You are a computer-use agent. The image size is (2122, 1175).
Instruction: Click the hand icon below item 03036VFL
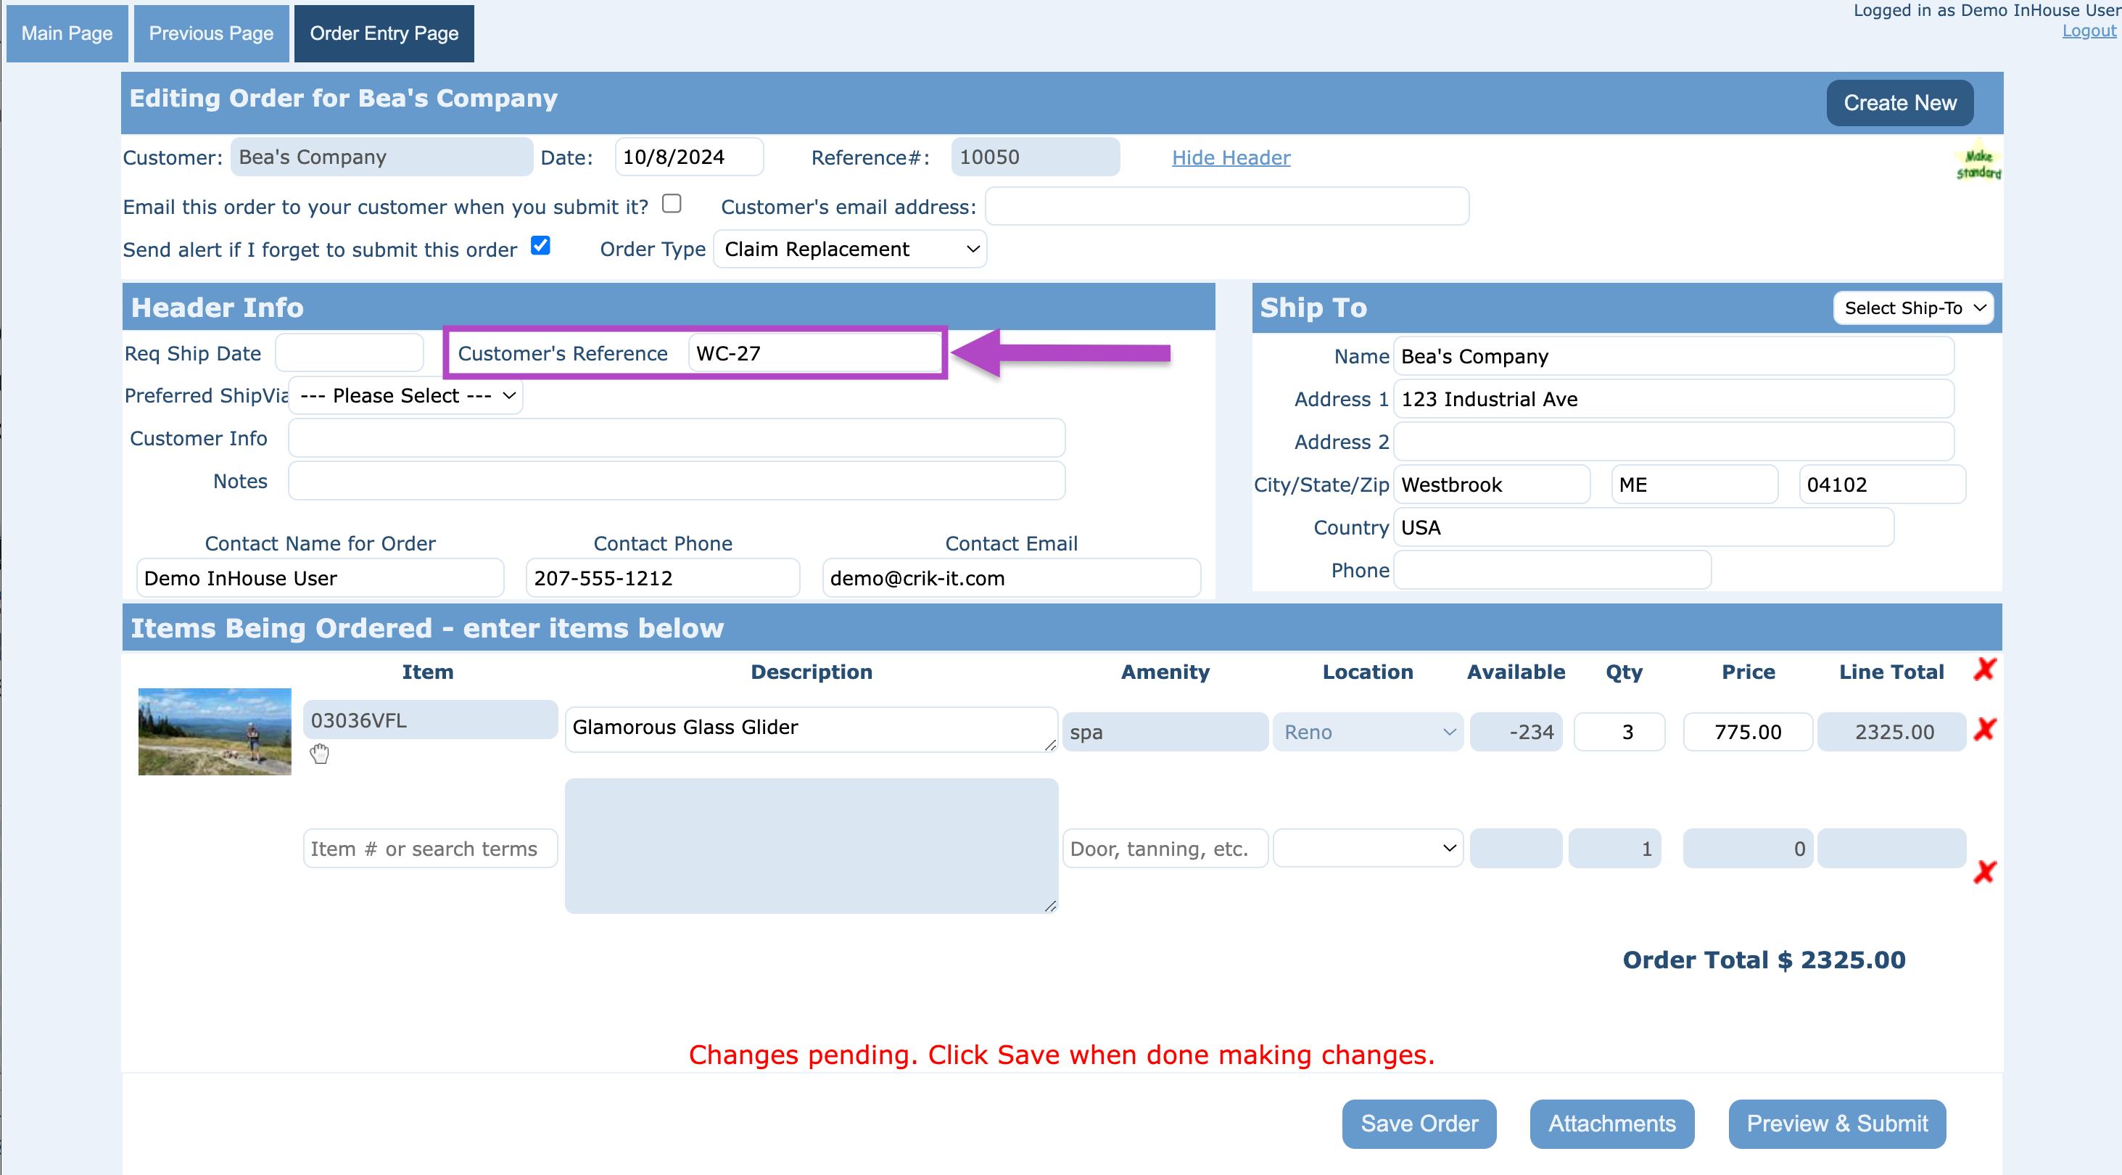(x=320, y=753)
